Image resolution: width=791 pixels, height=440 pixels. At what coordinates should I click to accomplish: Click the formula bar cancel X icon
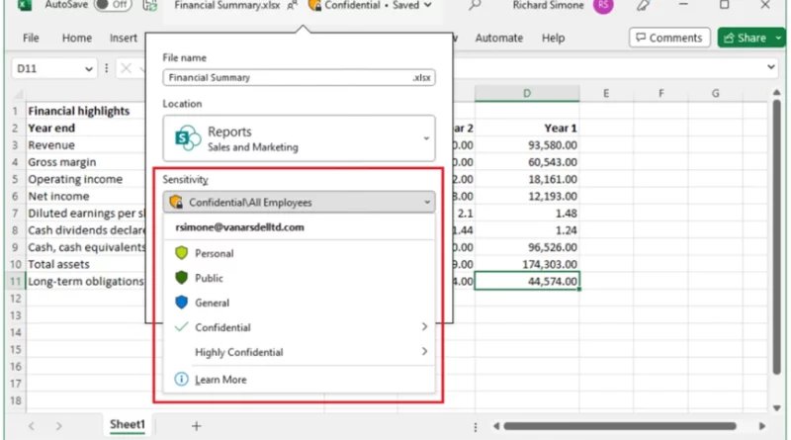127,68
